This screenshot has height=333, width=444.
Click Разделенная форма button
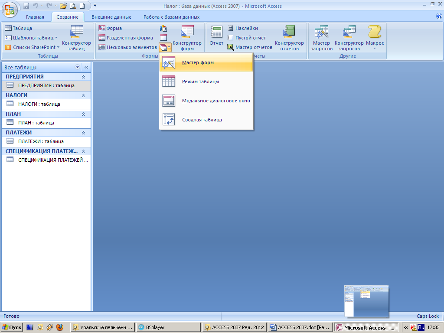(x=126, y=38)
